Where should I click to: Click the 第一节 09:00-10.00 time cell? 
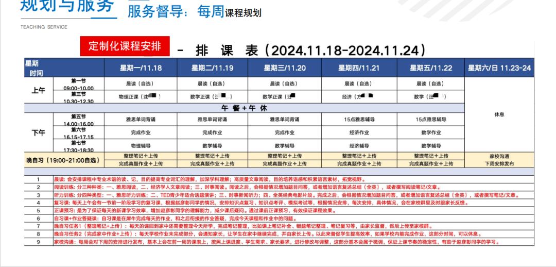[79, 84]
